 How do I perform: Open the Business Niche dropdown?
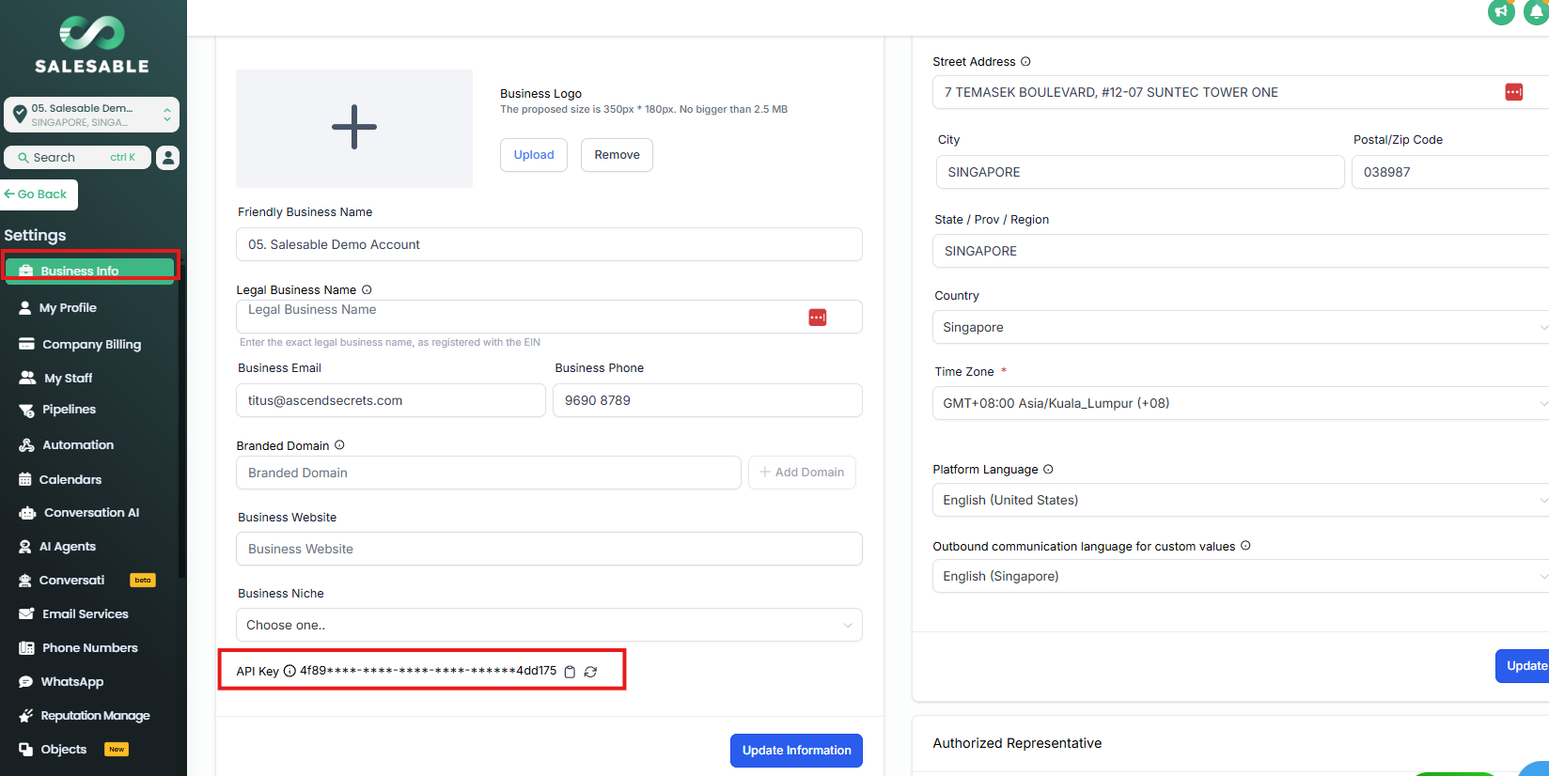click(549, 625)
